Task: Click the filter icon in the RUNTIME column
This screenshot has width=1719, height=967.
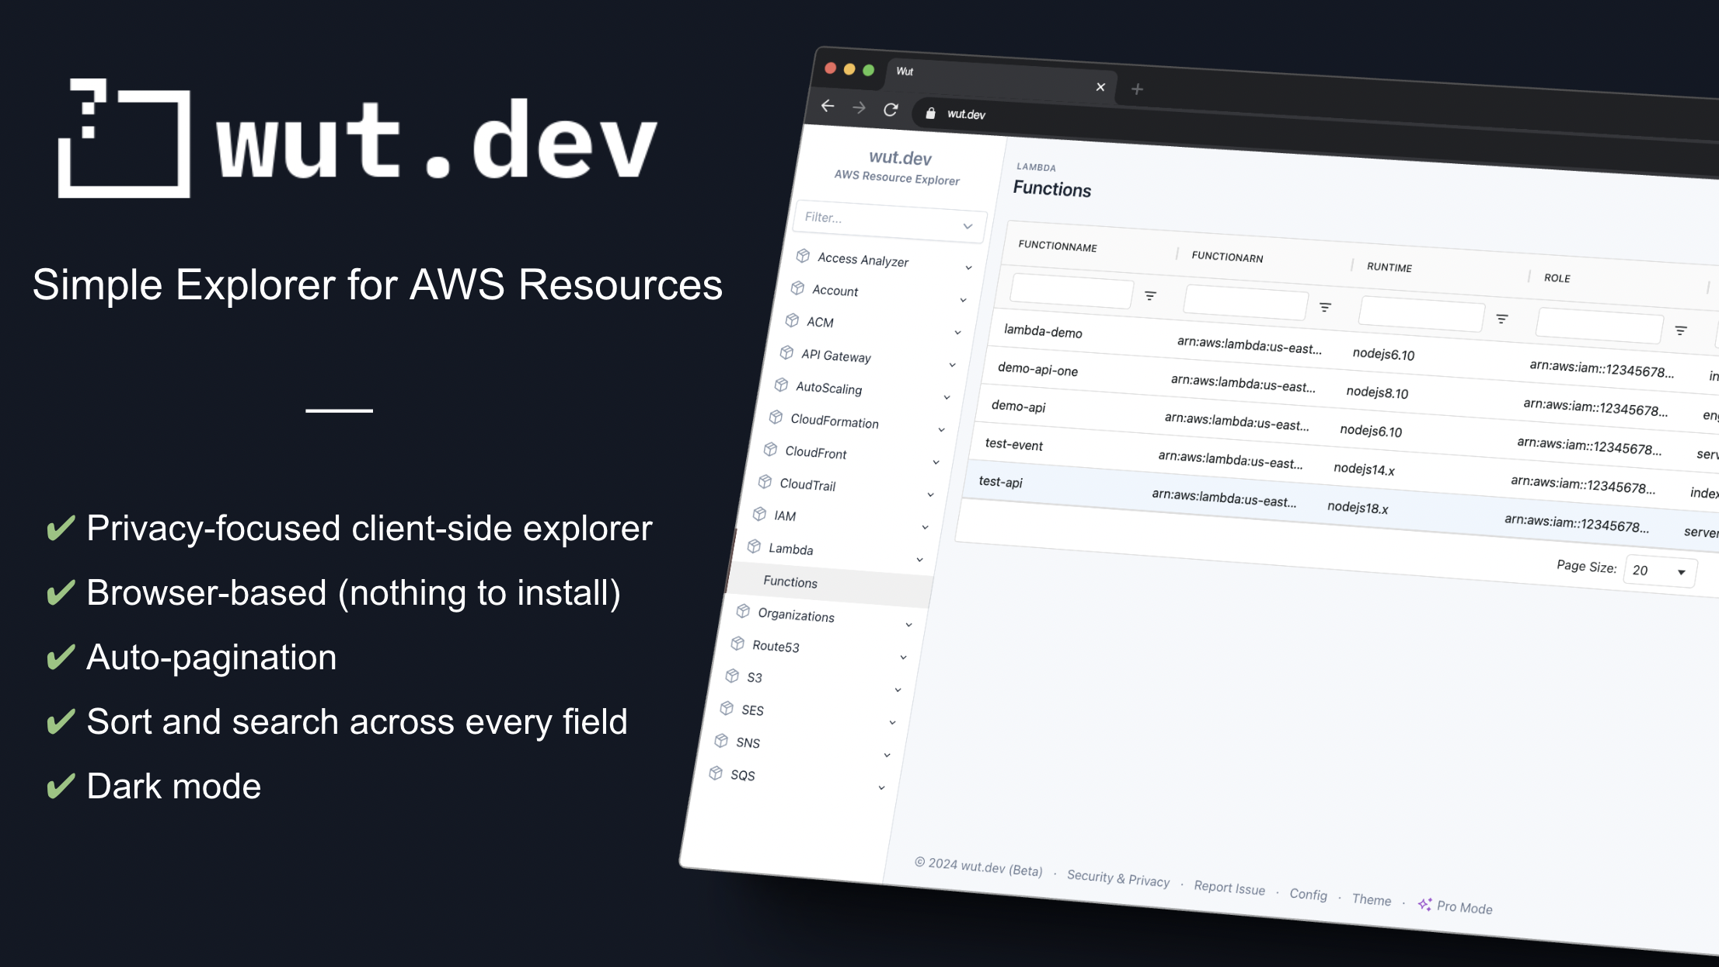Action: (1501, 319)
